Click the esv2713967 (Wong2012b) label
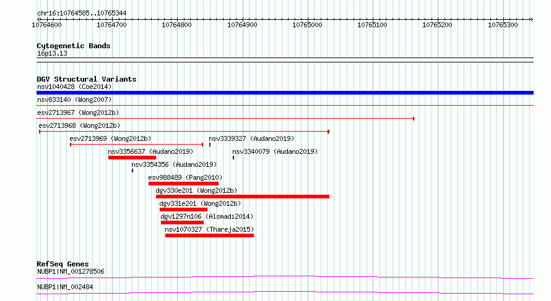The width and height of the screenshot is (551, 301). 78,112
